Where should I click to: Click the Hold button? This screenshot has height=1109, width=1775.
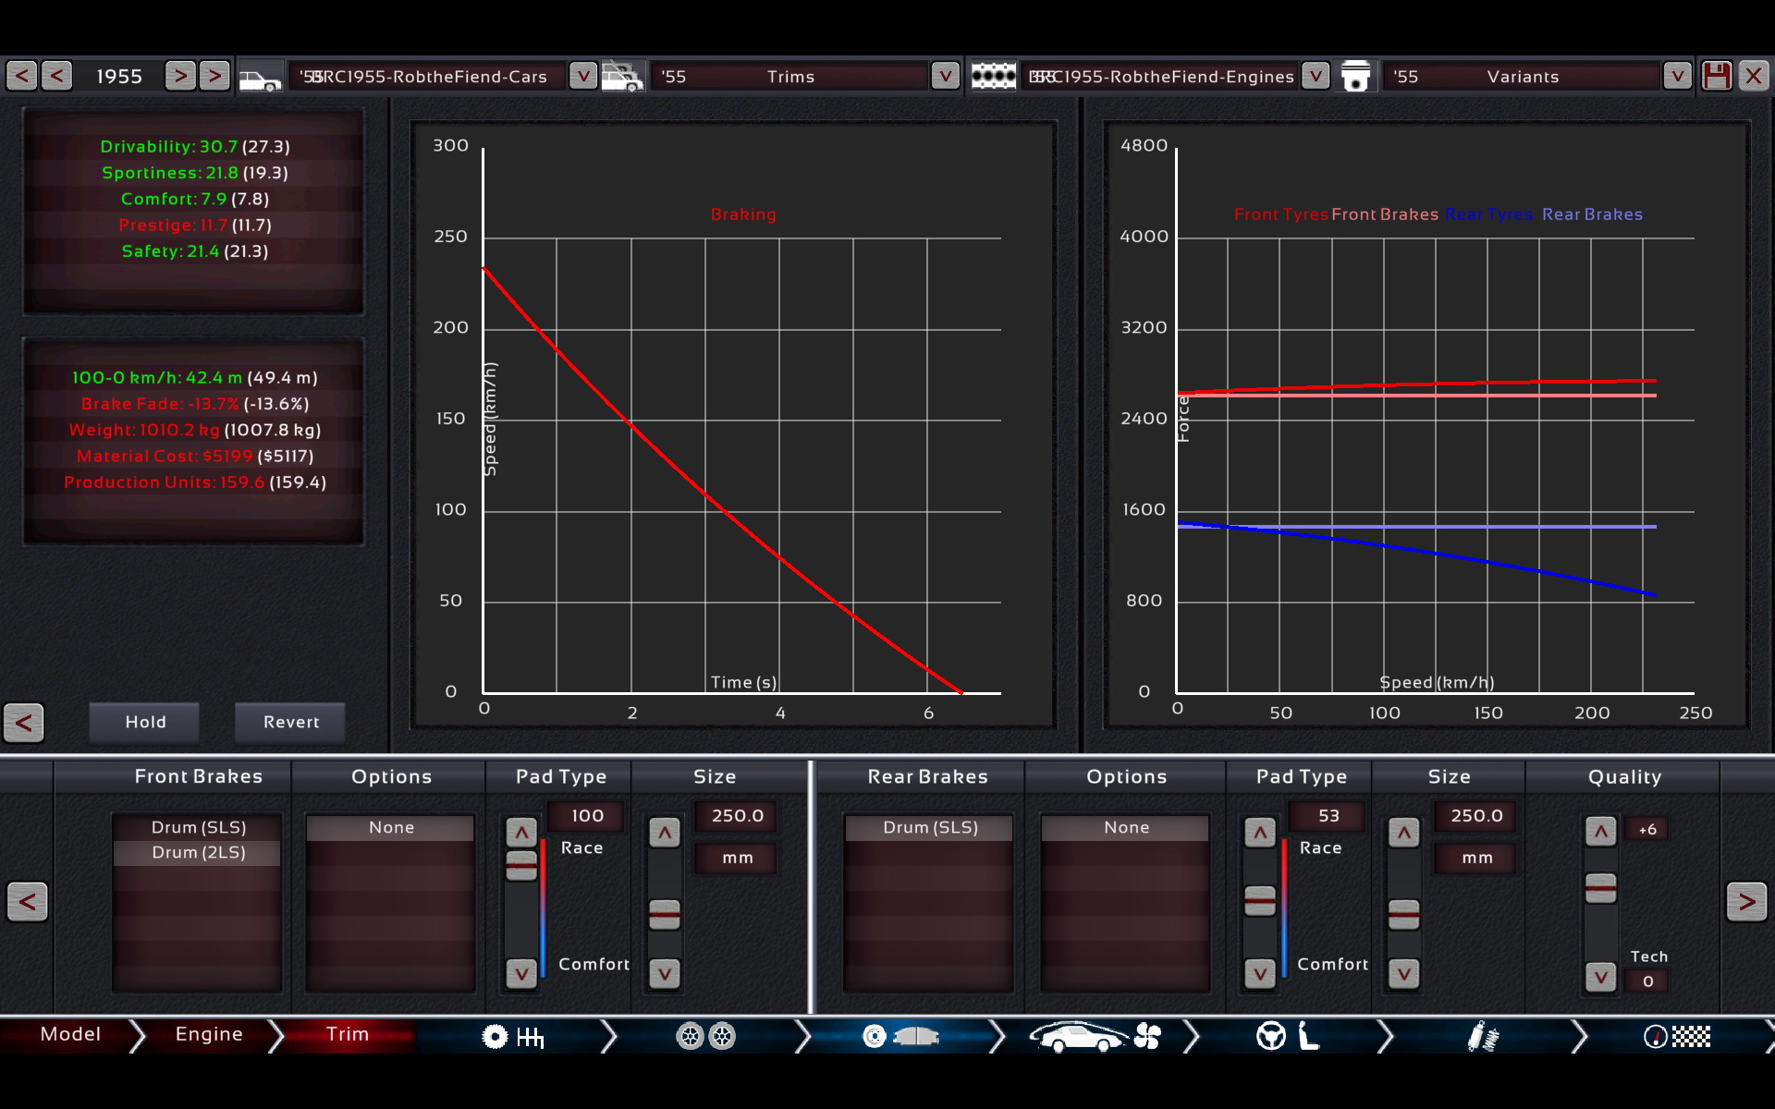pyautogui.click(x=144, y=721)
